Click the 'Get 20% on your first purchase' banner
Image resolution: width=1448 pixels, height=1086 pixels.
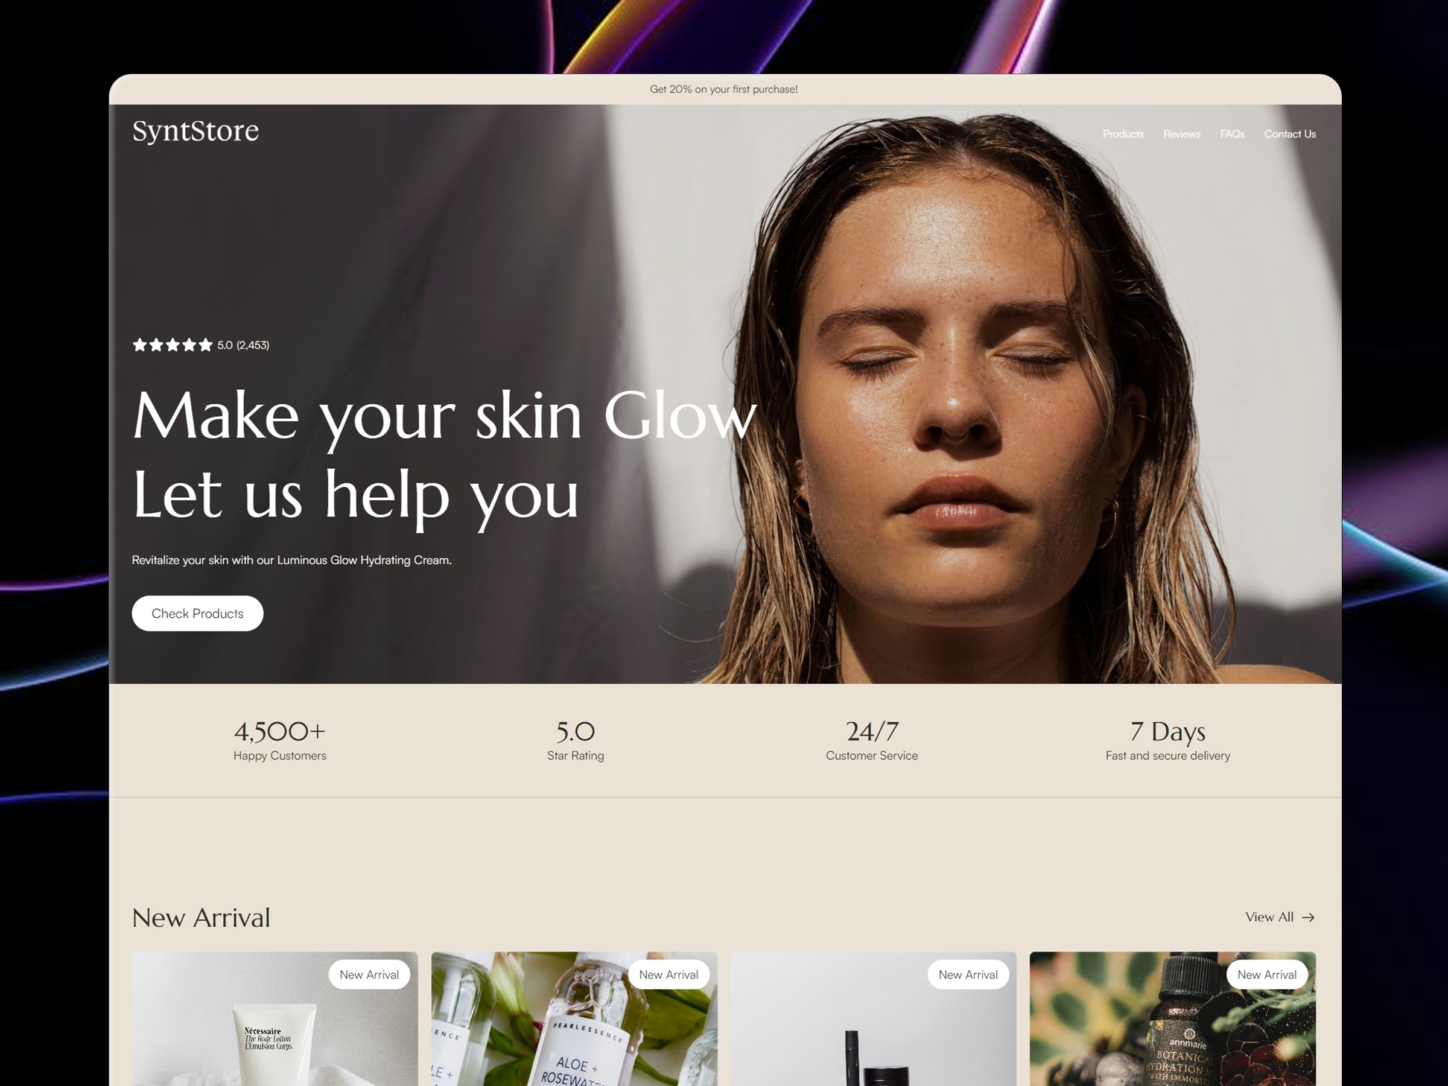coord(724,90)
